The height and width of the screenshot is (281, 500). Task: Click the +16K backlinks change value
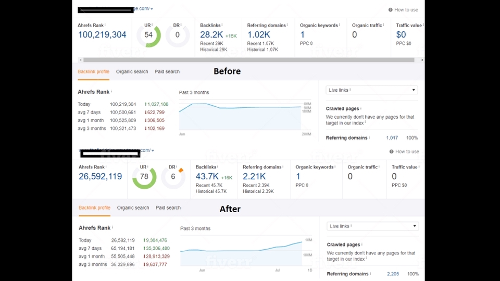point(227,178)
